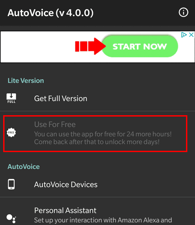The width and height of the screenshot is (195, 225).
Task: Click the AutoVoice section header
Action: [x=23, y=166]
